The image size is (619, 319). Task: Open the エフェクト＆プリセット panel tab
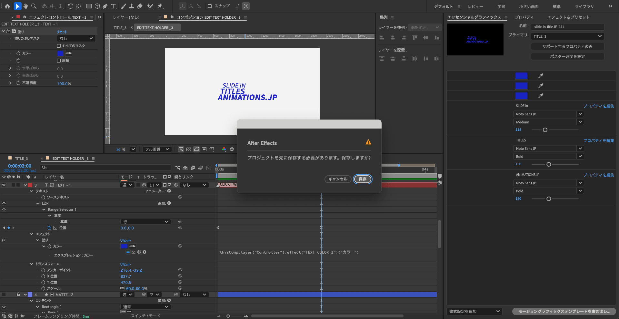tap(568, 17)
